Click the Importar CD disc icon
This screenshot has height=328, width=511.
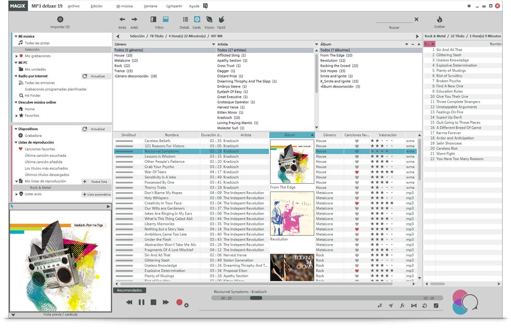(x=60, y=19)
